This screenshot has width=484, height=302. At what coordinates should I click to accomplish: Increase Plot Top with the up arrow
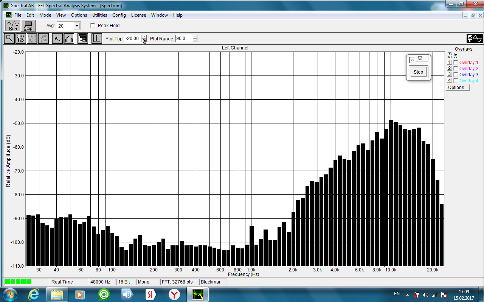144,37
